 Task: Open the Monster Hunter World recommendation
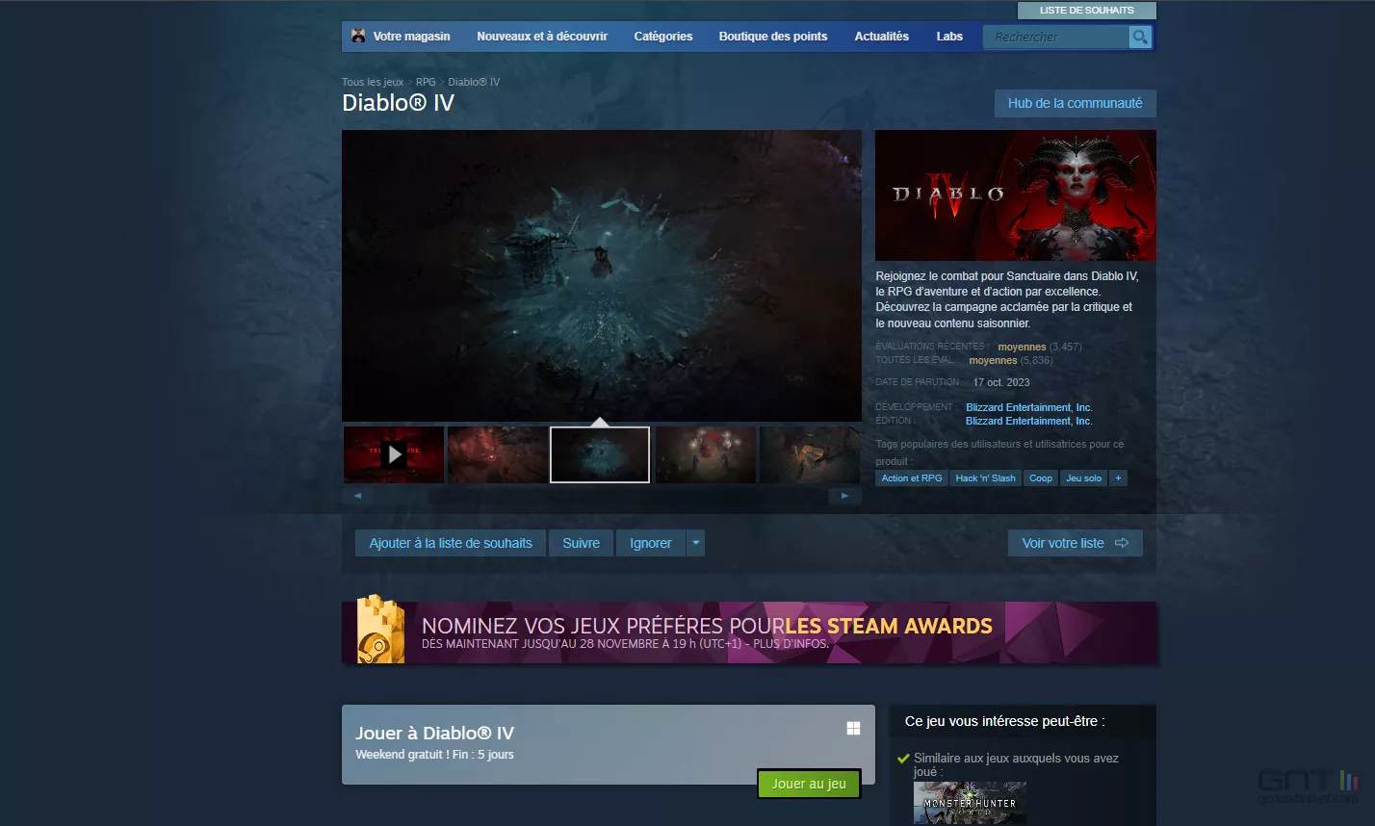(970, 803)
